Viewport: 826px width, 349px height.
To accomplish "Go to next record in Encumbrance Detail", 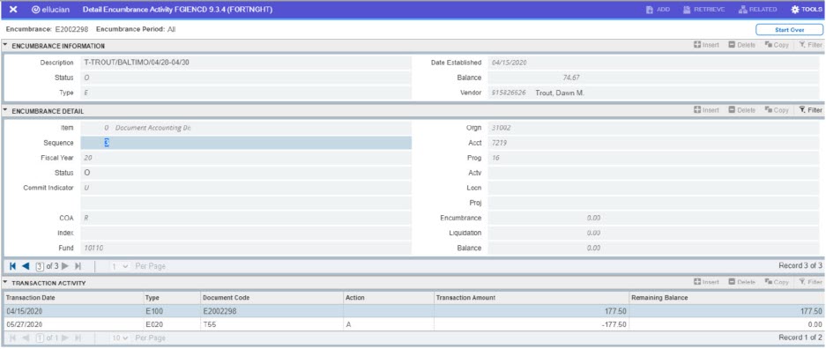I will coord(66,266).
